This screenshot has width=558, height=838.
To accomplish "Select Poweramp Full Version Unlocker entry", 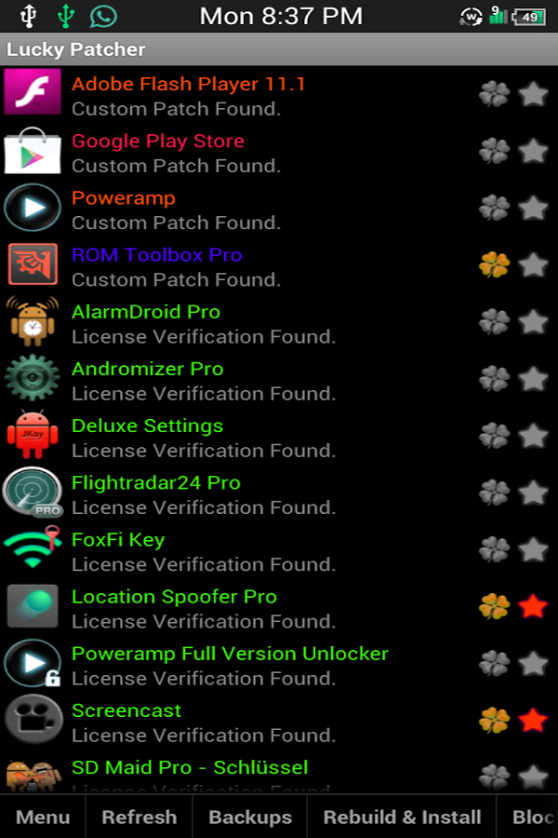I will tap(279, 665).
